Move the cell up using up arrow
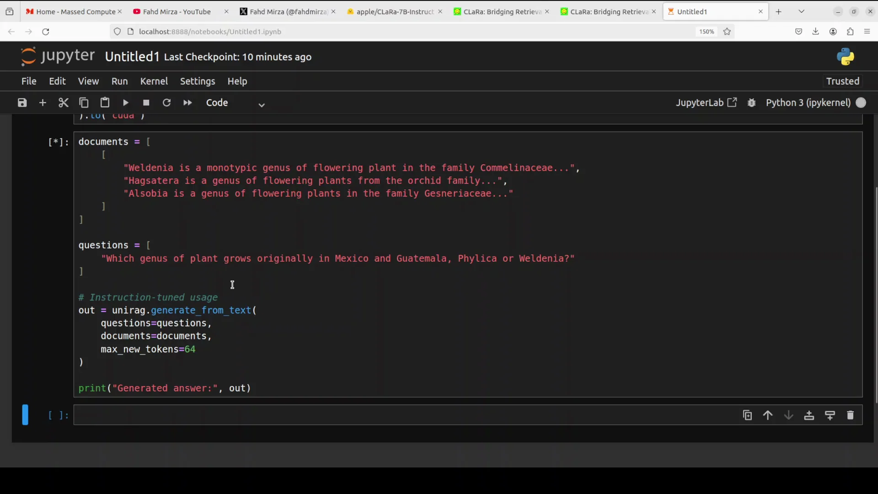 click(768, 415)
